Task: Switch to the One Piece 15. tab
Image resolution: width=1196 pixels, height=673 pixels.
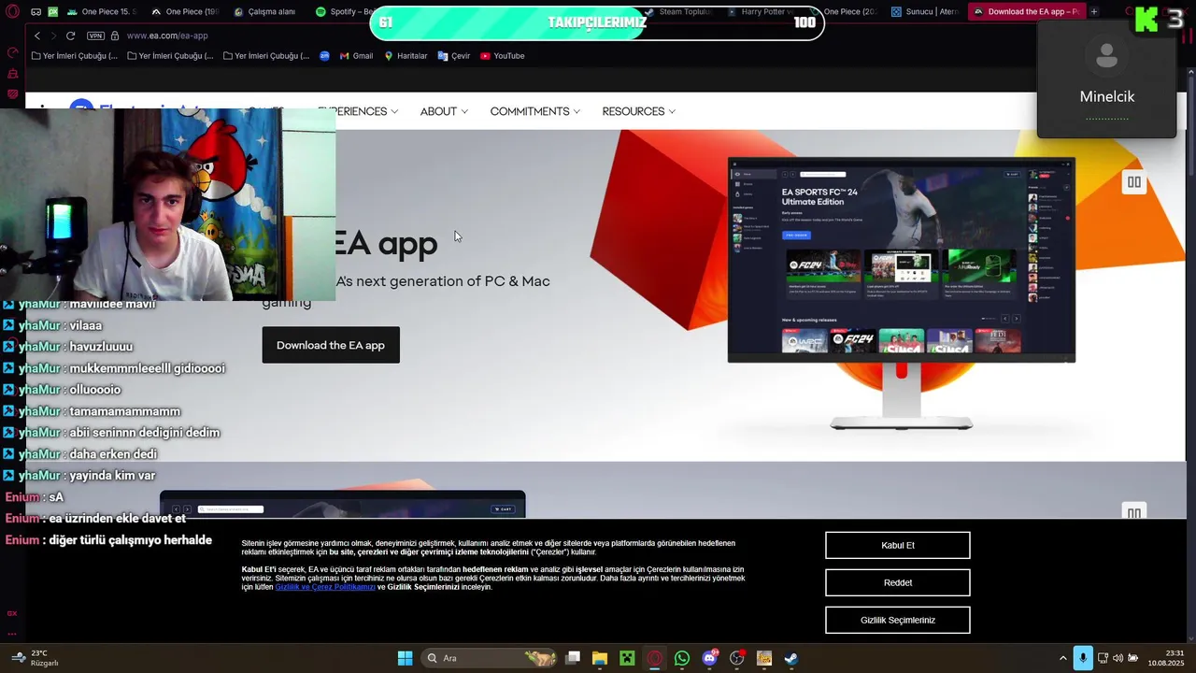Action: pyautogui.click(x=102, y=12)
